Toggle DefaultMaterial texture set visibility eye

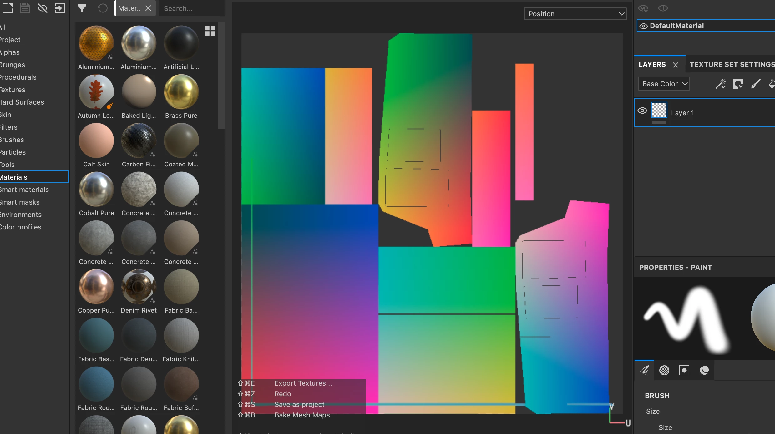click(x=643, y=26)
